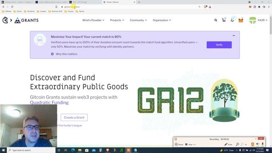
Task: Minimize the recording toolbar
Action: 256,139
